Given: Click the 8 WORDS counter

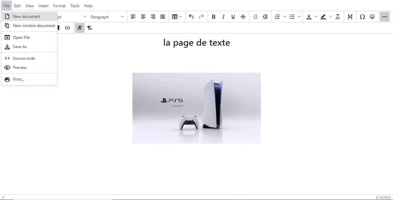Looking at the screenshot, I should point(383,197).
